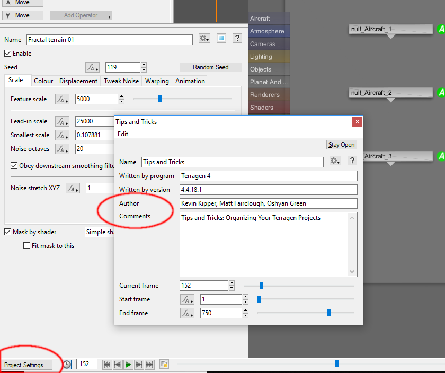Click the bottom timeline slider handle
This screenshot has height=373, width=445.
(x=337, y=363)
